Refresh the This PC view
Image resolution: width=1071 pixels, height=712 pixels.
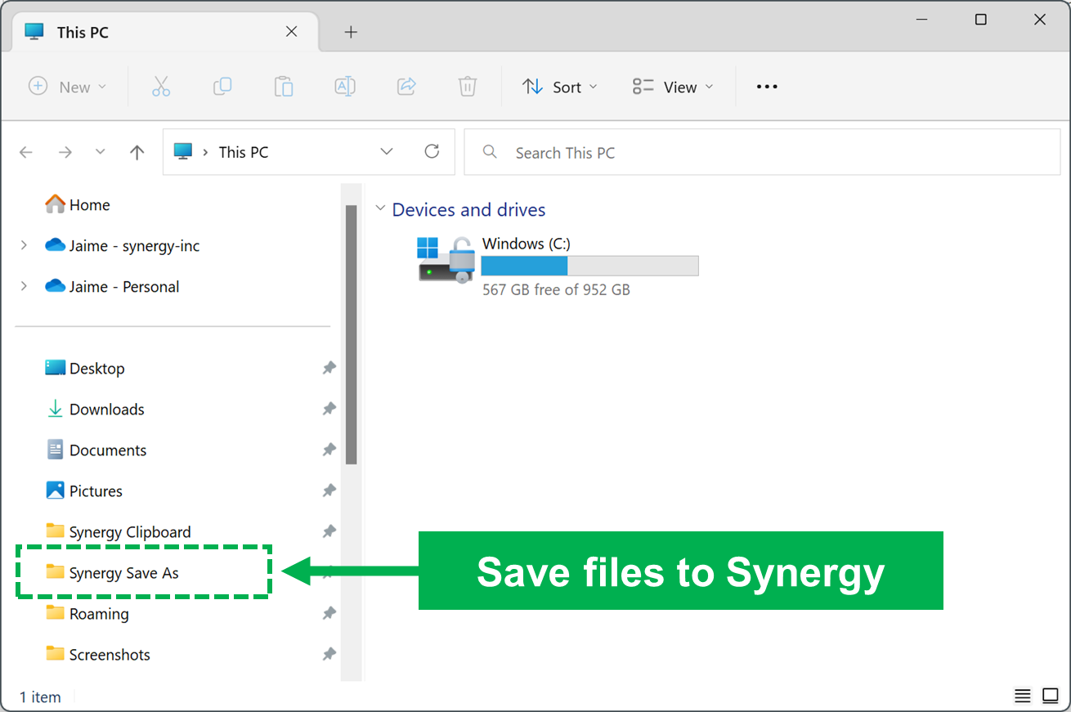(432, 151)
